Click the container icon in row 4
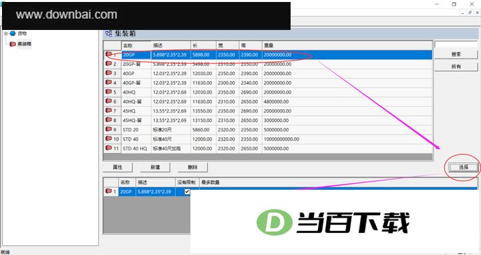The image size is (481, 255). [x=109, y=83]
